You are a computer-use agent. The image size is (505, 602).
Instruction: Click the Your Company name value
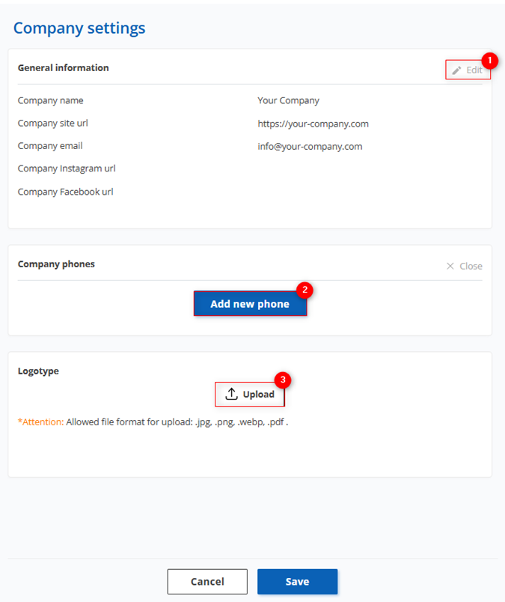coord(288,100)
